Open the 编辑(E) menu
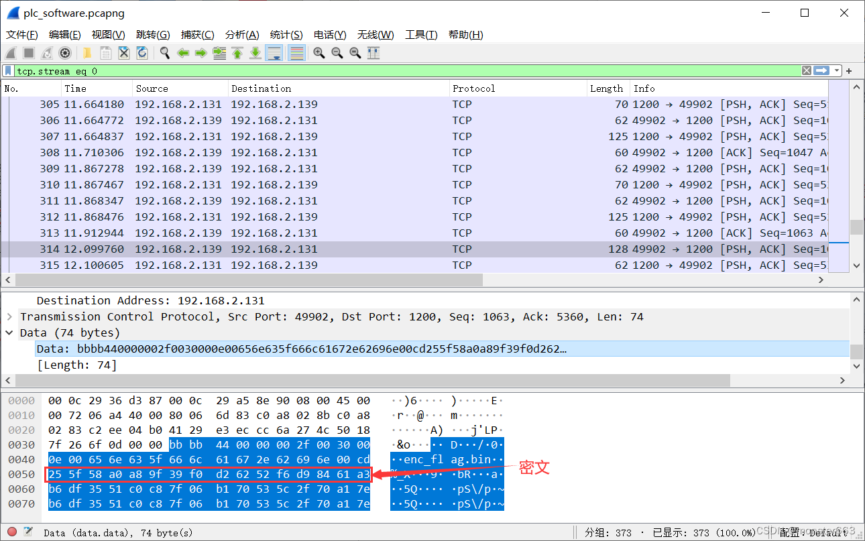Image resolution: width=865 pixels, height=541 pixels. (x=65, y=35)
